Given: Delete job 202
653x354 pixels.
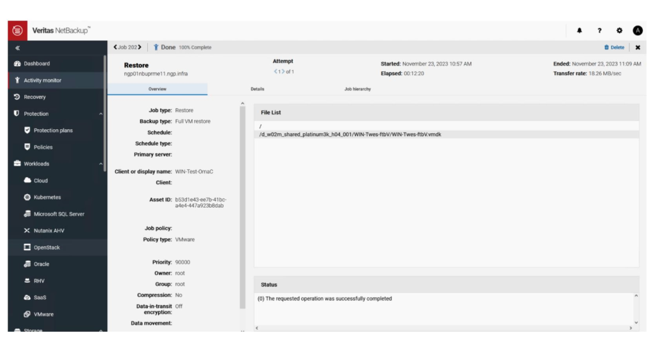Looking at the screenshot, I should pos(614,47).
